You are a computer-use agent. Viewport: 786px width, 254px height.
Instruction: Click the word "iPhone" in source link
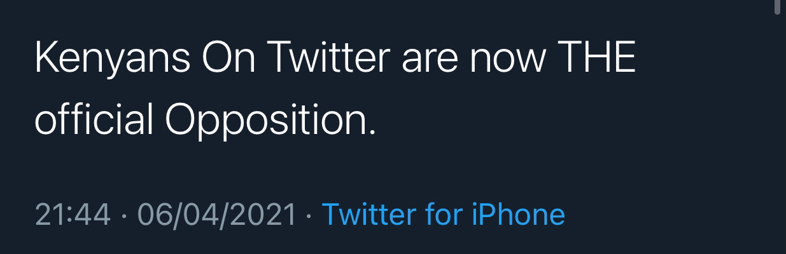(x=518, y=215)
